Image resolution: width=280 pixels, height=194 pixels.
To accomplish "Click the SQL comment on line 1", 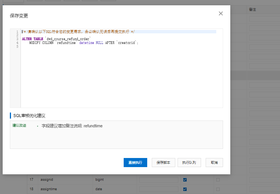I will tap(79, 32).
